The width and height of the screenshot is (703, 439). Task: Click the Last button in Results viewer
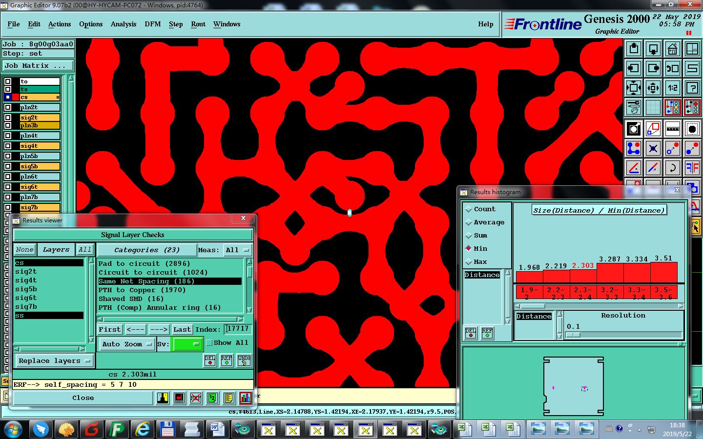pos(182,330)
